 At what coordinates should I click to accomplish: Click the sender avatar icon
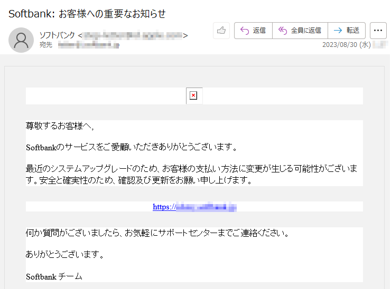tap(21, 40)
